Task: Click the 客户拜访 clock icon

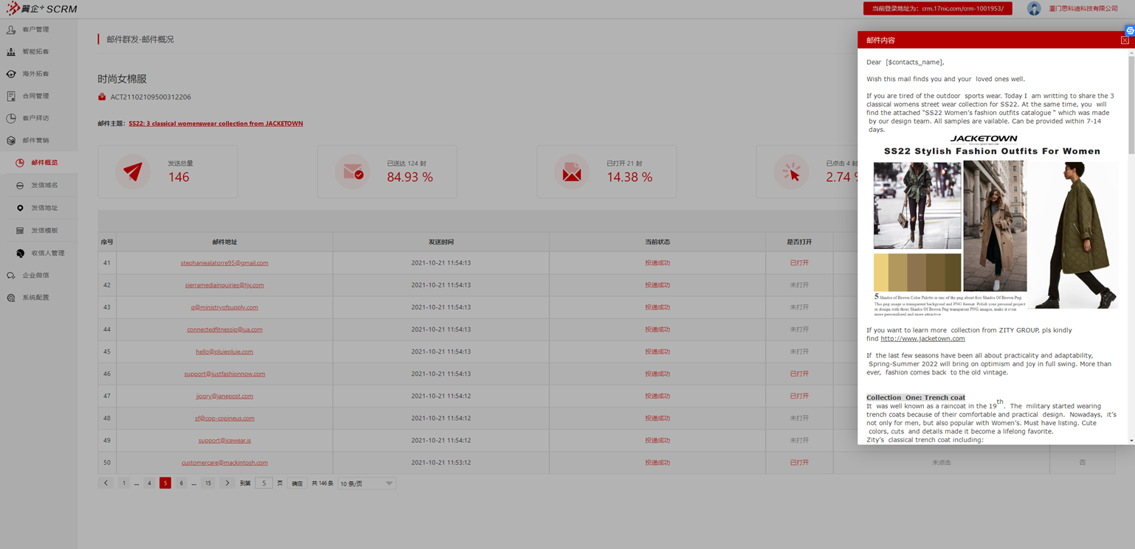Action: [x=11, y=118]
